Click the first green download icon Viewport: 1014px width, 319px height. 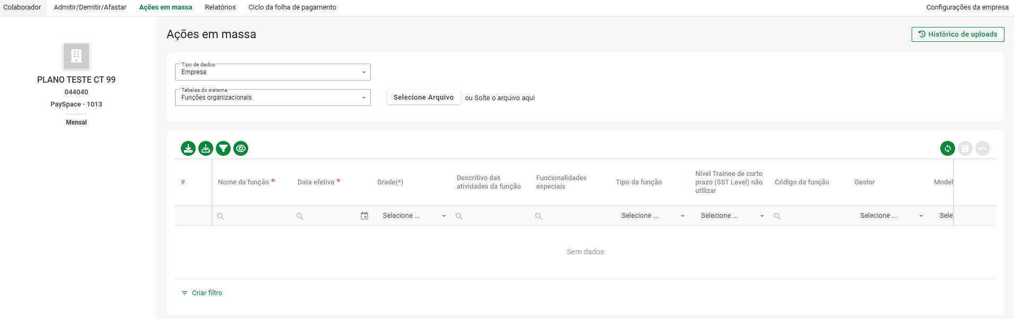pyautogui.click(x=188, y=148)
